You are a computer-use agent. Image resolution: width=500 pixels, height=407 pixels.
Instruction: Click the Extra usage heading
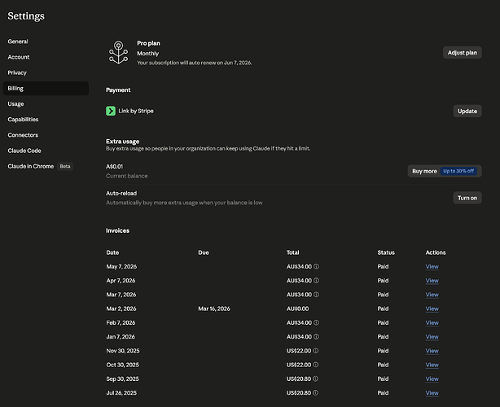pyautogui.click(x=122, y=141)
